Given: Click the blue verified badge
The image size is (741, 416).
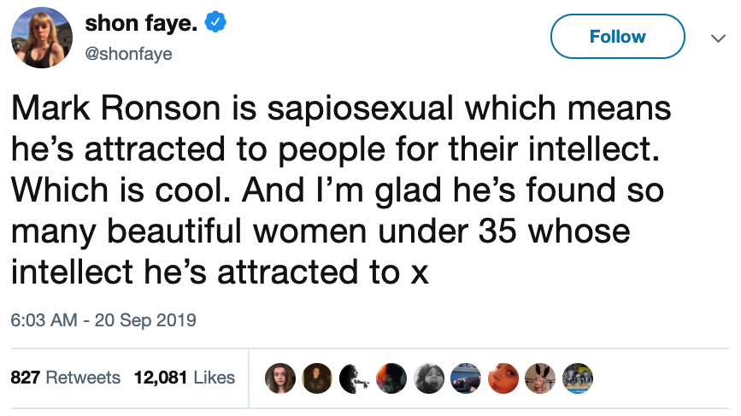Looking at the screenshot, I should (x=218, y=24).
